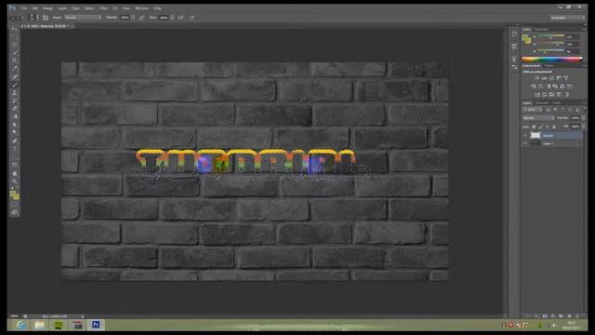Open foreground color picker in toolbox
The width and height of the screenshot is (595, 335).
pos(13,194)
